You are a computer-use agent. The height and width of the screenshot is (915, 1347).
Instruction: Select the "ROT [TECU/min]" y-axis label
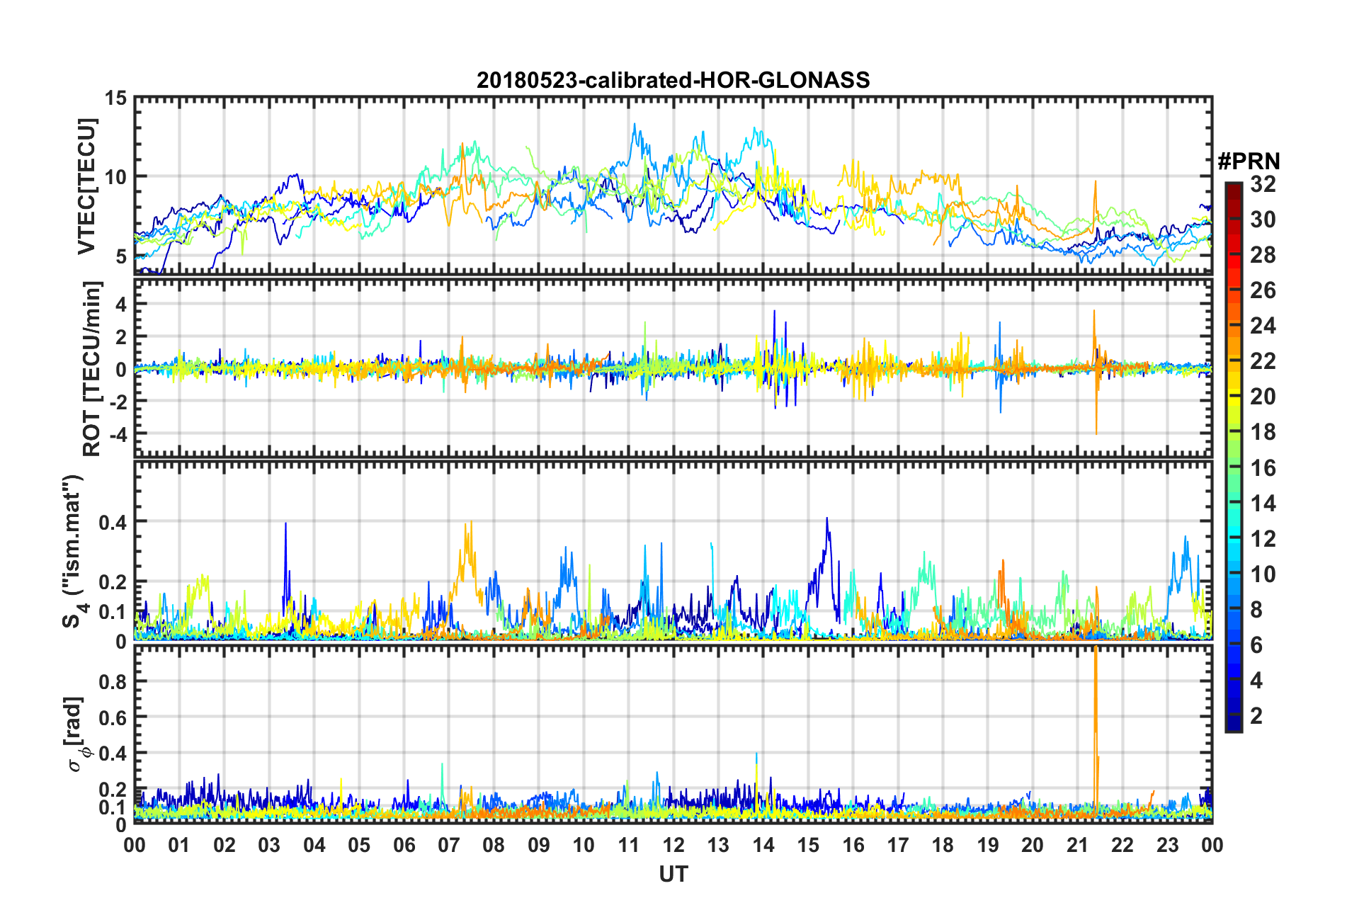(91, 368)
